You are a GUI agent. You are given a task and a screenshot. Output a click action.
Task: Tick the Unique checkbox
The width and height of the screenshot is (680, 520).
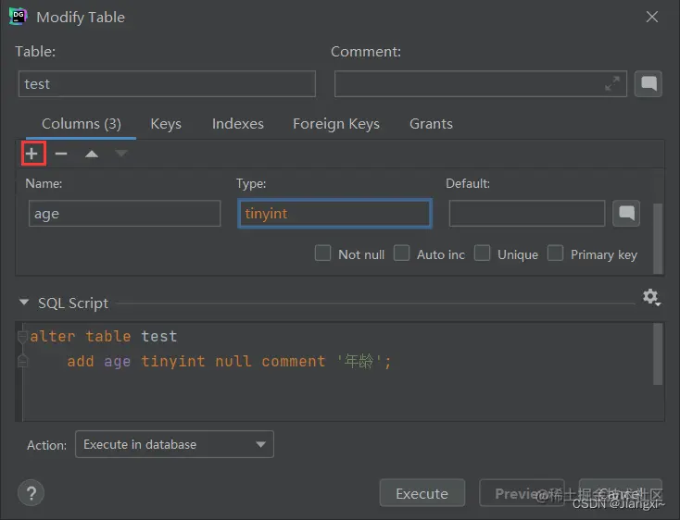[482, 254]
